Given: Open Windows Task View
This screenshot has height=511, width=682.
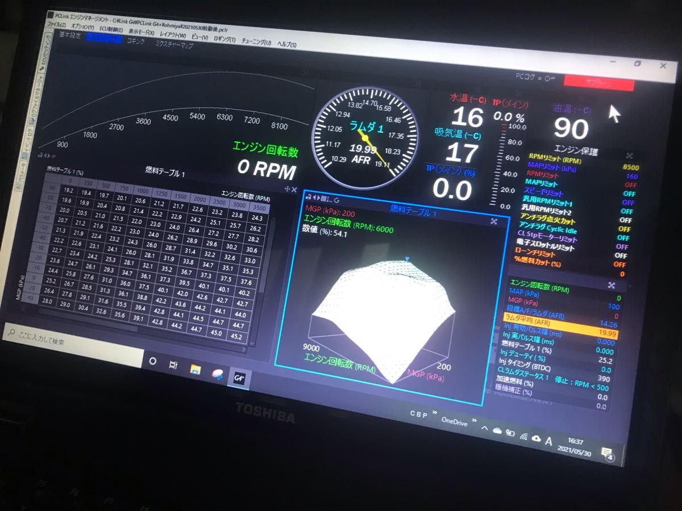Looking at the screenshot, I should pos(173,366).
